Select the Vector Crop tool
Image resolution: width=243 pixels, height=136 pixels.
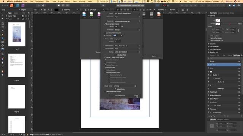[3, 54]
